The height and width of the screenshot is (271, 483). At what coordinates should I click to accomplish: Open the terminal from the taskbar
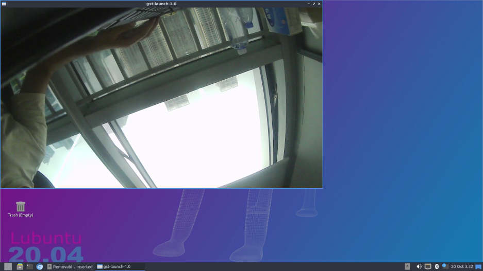(x=29, y=266)
